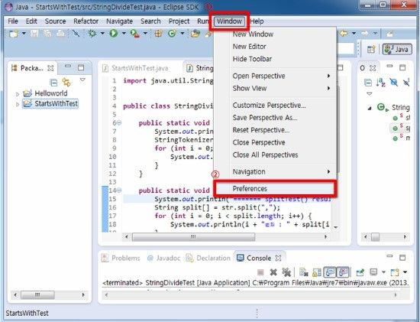Expand the StartsWithTest project
The image size is (420, 322).
(18, 104)
